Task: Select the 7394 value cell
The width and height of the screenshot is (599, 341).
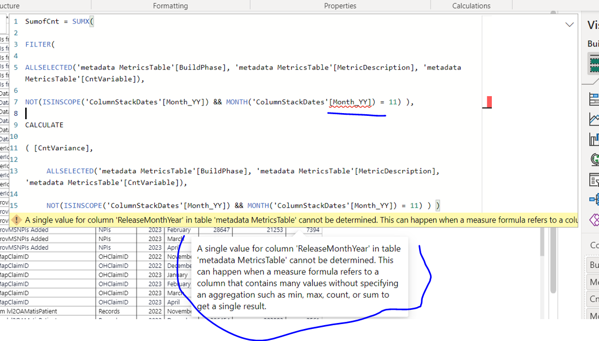Action: tap(304, 230)
